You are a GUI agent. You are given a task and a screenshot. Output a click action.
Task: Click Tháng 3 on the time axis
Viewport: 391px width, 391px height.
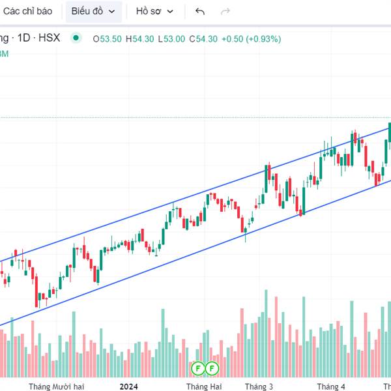259,386
